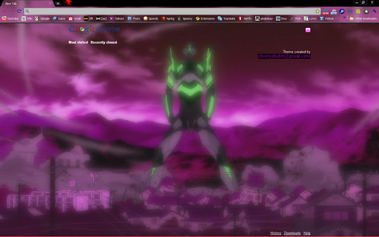Image resolution: width=379 pixels, height=237 pixels.
Task: Open the Other bookmarks folder
Action: (x=363, y=18)
